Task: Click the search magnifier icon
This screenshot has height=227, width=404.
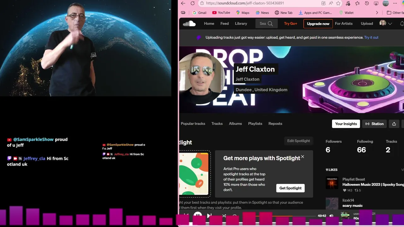Action: (270, 24)
